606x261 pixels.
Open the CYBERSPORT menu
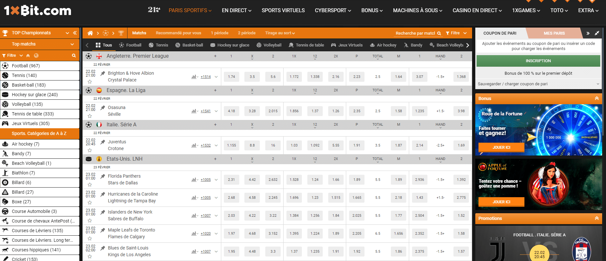point(333,11)
